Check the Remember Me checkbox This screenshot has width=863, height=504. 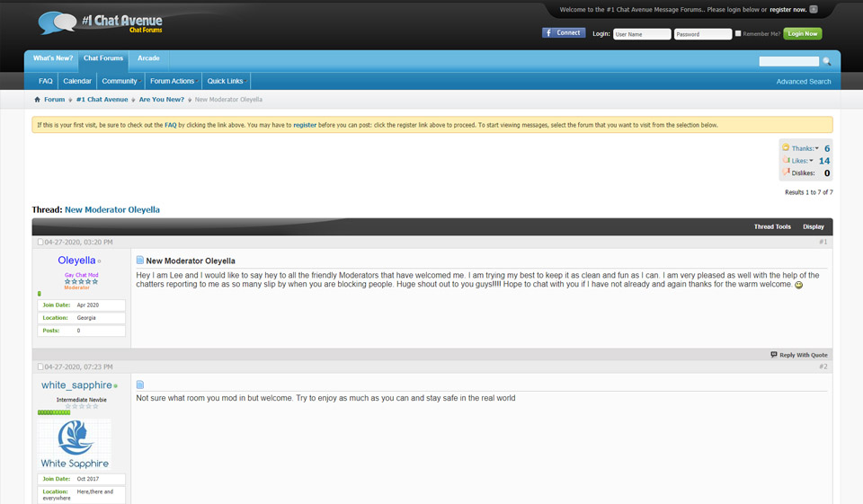pyautogui.click(x=738, y=34)
